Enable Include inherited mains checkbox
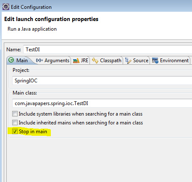 tap(15, 123)
